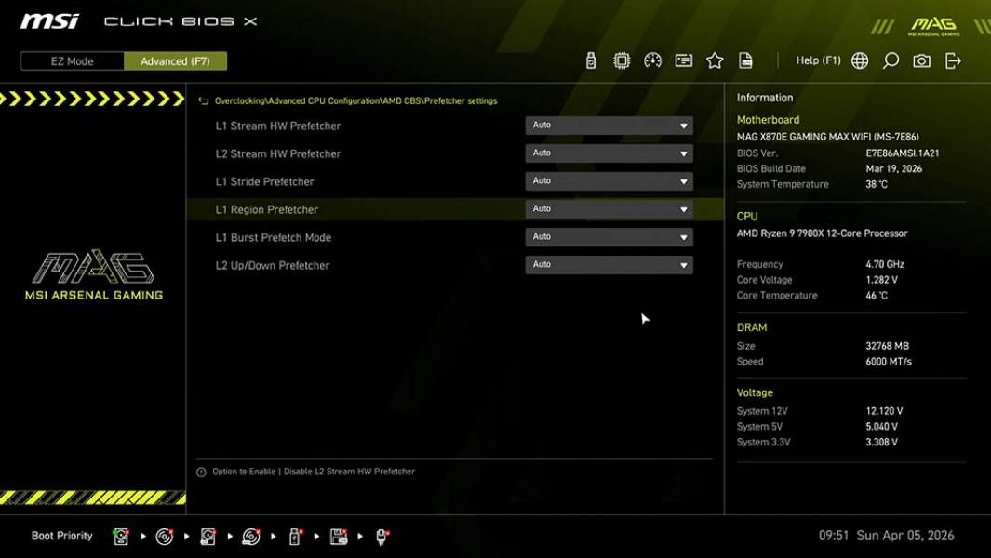
Task: Click the Prefetcher settings breadcrumb return arrow
Action: [202, 100]
